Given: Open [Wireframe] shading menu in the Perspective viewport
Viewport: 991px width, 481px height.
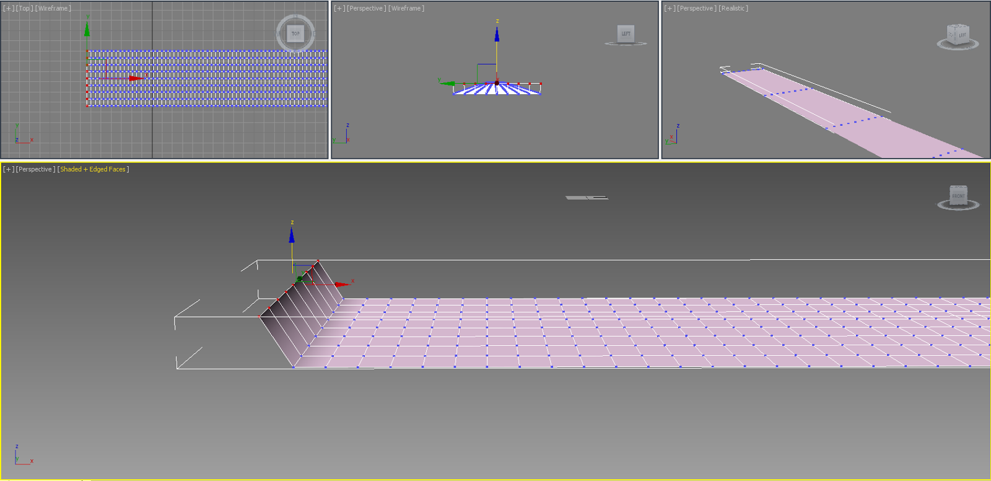Looking at the screenshot, I should 406,9.
